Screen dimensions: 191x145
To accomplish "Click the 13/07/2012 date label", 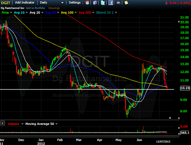I will coord(163,142).
